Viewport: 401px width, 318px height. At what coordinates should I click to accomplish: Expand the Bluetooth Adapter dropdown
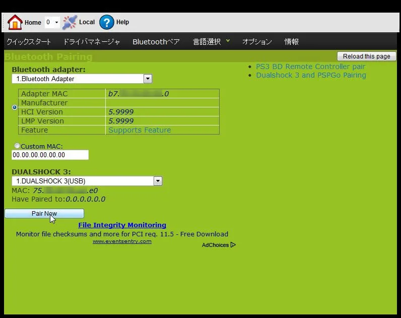pyautogui.click(x=148, y=79)
